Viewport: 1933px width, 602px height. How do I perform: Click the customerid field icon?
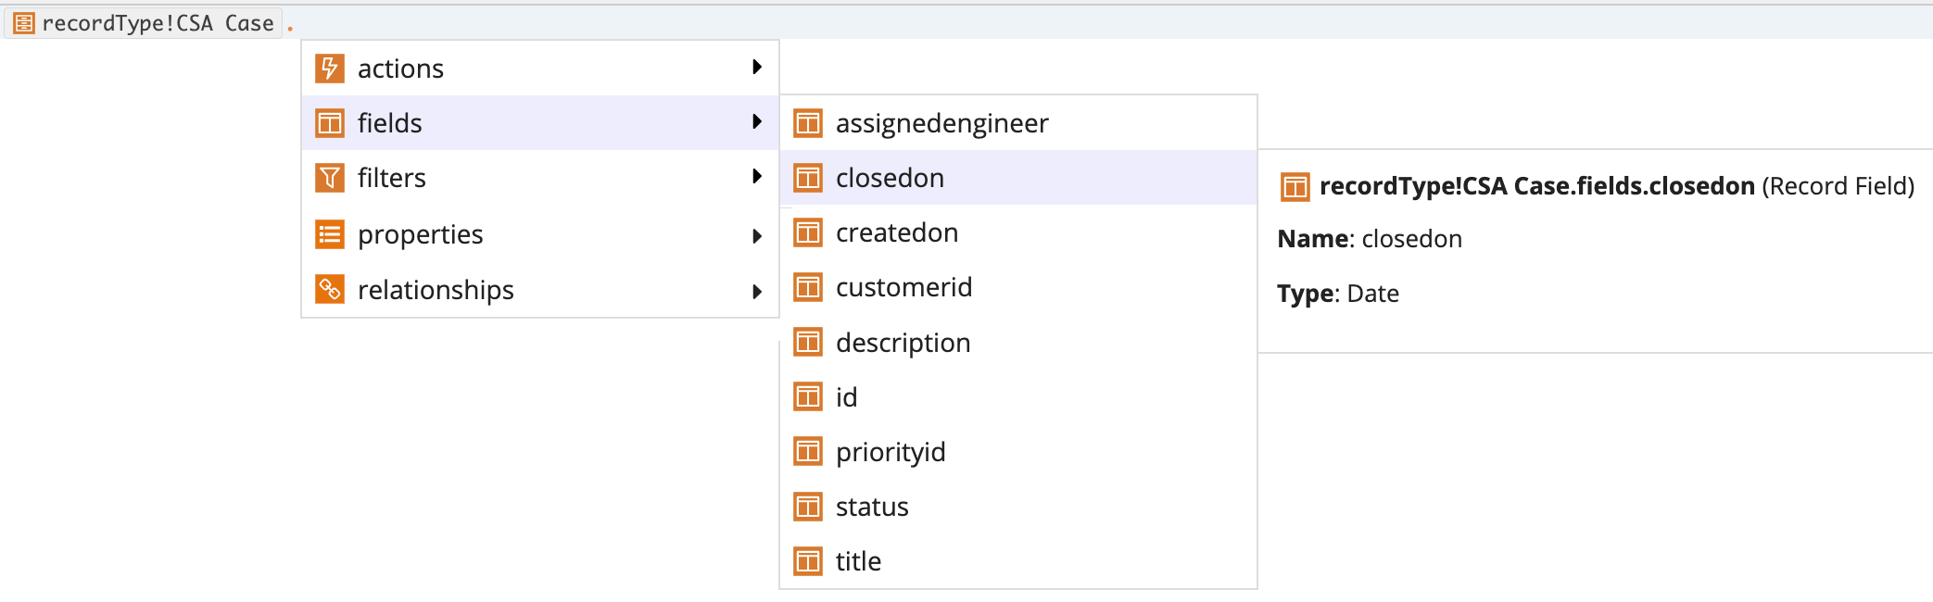808,287
